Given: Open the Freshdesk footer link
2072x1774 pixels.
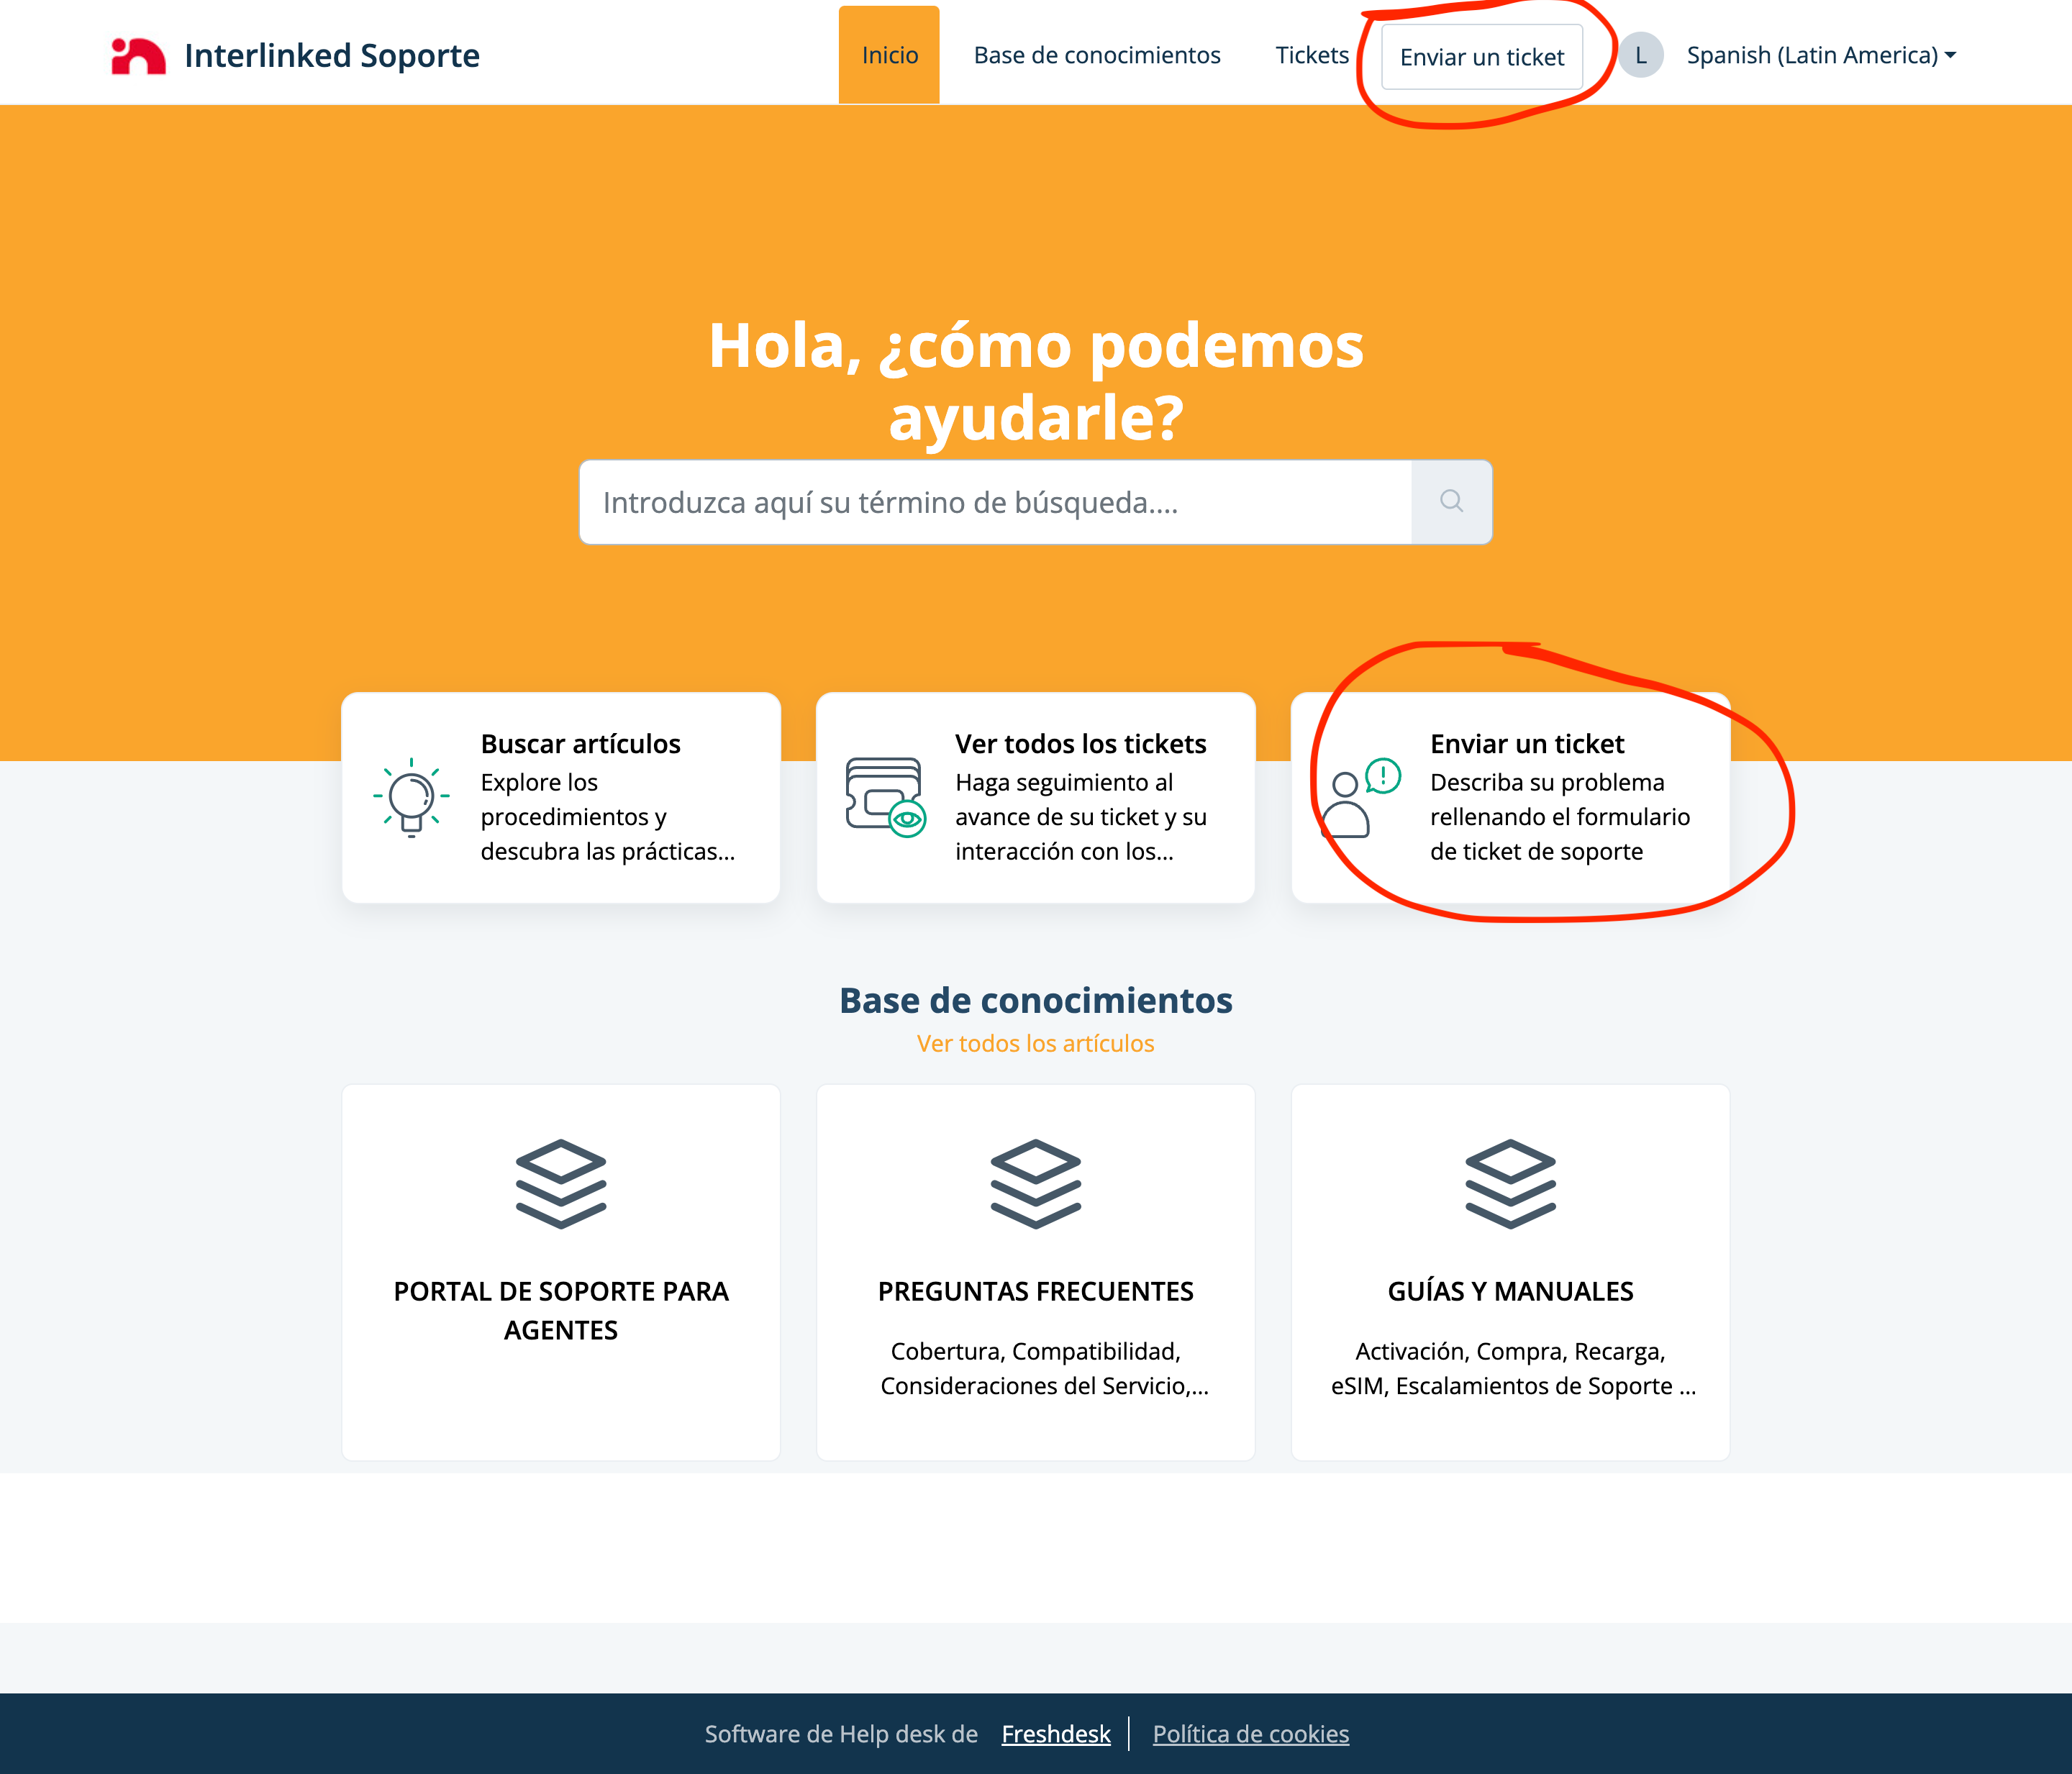Looking at the screenshot, I should 1056,1734.
